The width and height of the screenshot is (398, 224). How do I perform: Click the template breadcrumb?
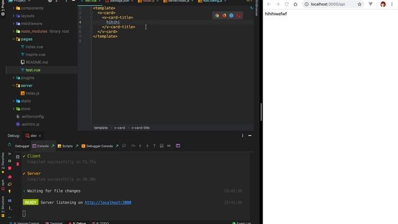[x=101, y=128]
